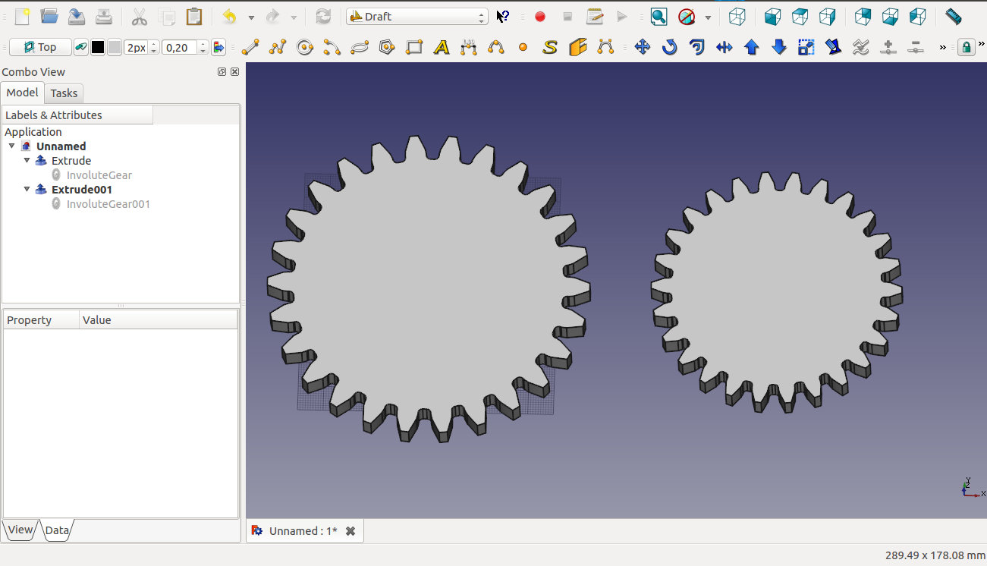This screenshot has width=987, height=566.
Task: Activate the Draft Rotate tool
Action: click(669, 48)
